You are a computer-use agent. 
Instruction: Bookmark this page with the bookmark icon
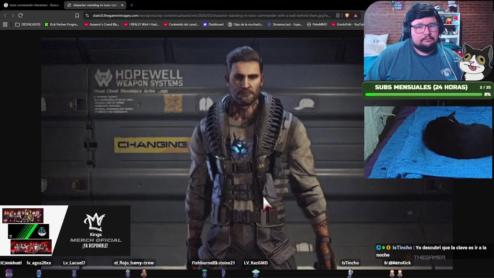pyautogui.click(x=77, y=15)
